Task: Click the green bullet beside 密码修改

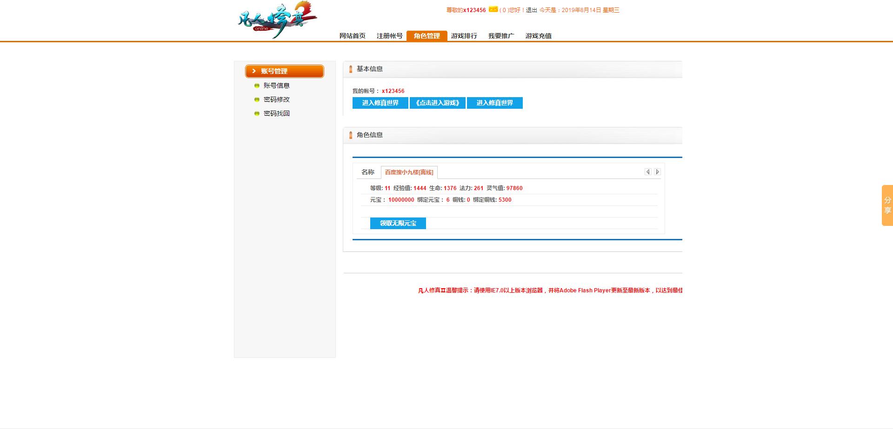Action: 257,99
